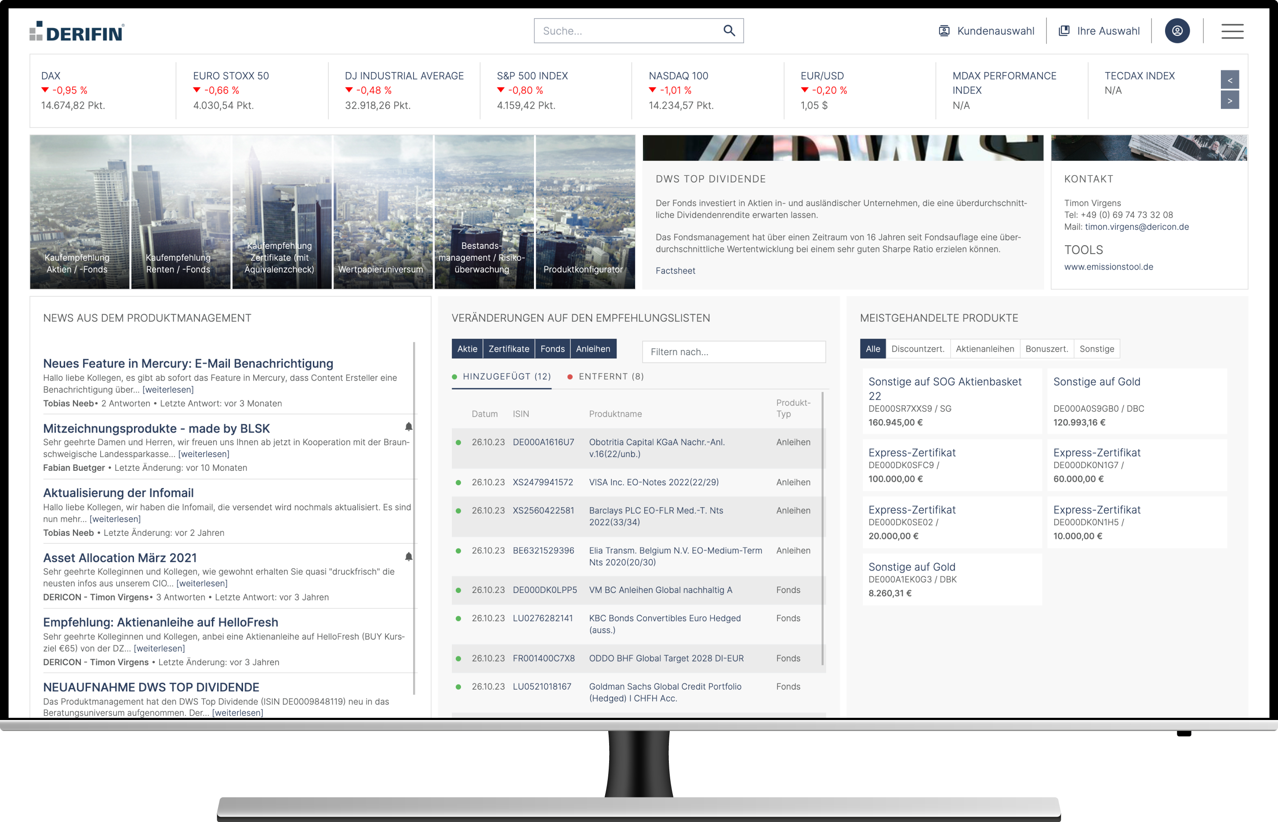Focus the Filtern nach input field
This screenshot has height=822, width=1278.
click(x=734, y=352)
